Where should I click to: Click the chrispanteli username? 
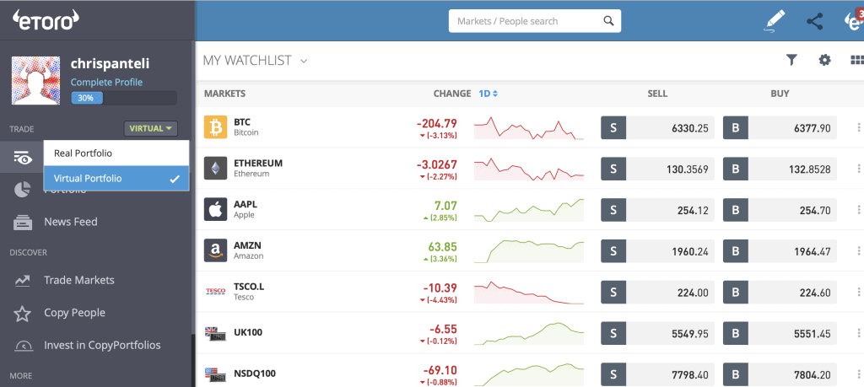coord(110,64)
